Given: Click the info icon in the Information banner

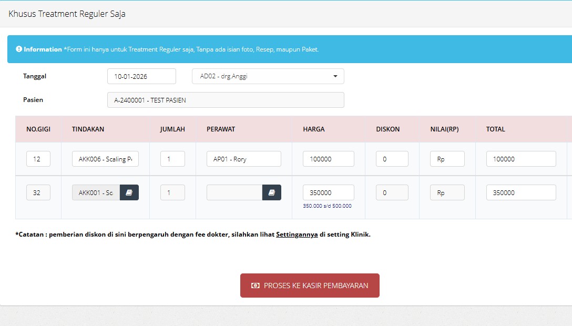Looking at the screenshot, I should click(x=19, y=48).
